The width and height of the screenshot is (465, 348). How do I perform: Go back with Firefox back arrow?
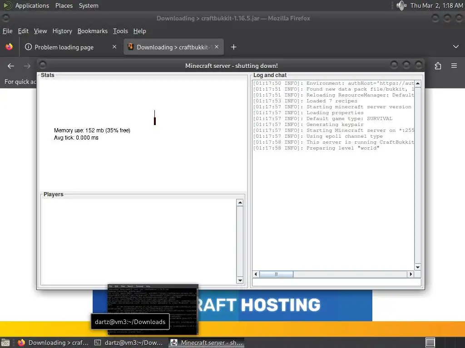tap(11, 66)
